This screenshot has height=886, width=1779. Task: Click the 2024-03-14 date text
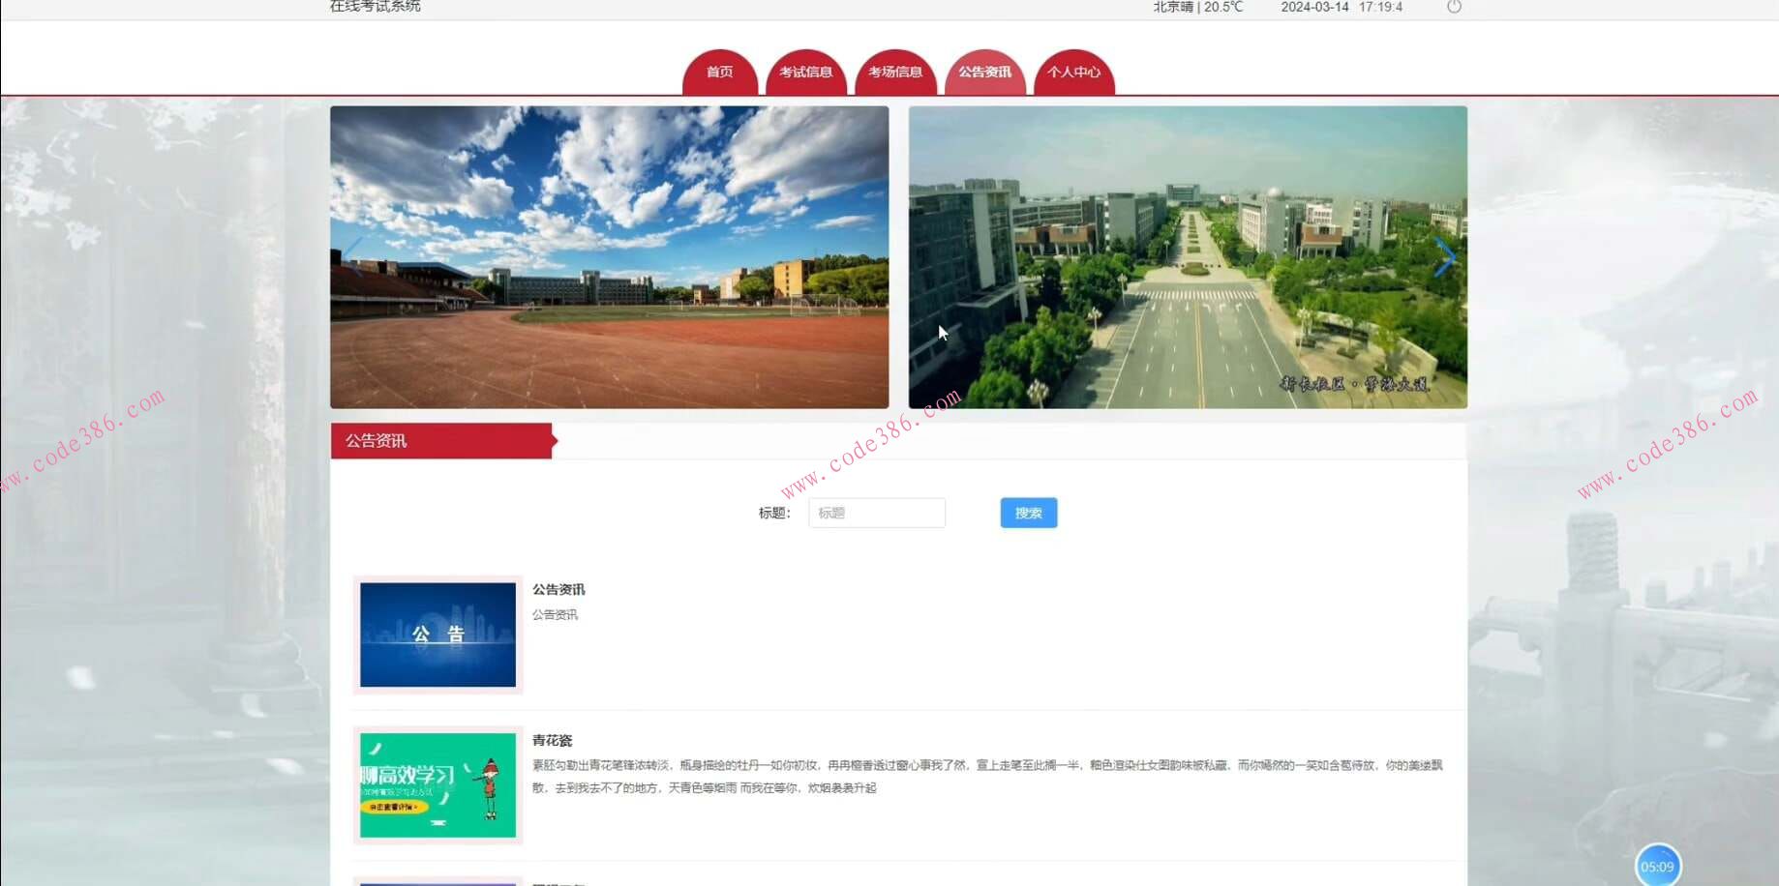point(1314,7)
